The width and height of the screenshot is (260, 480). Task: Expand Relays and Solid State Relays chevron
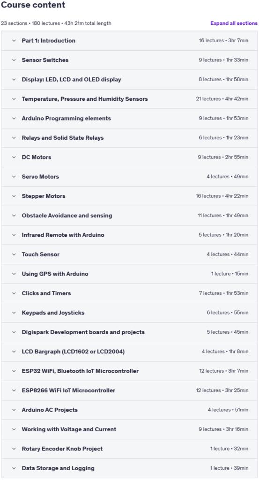14,138
